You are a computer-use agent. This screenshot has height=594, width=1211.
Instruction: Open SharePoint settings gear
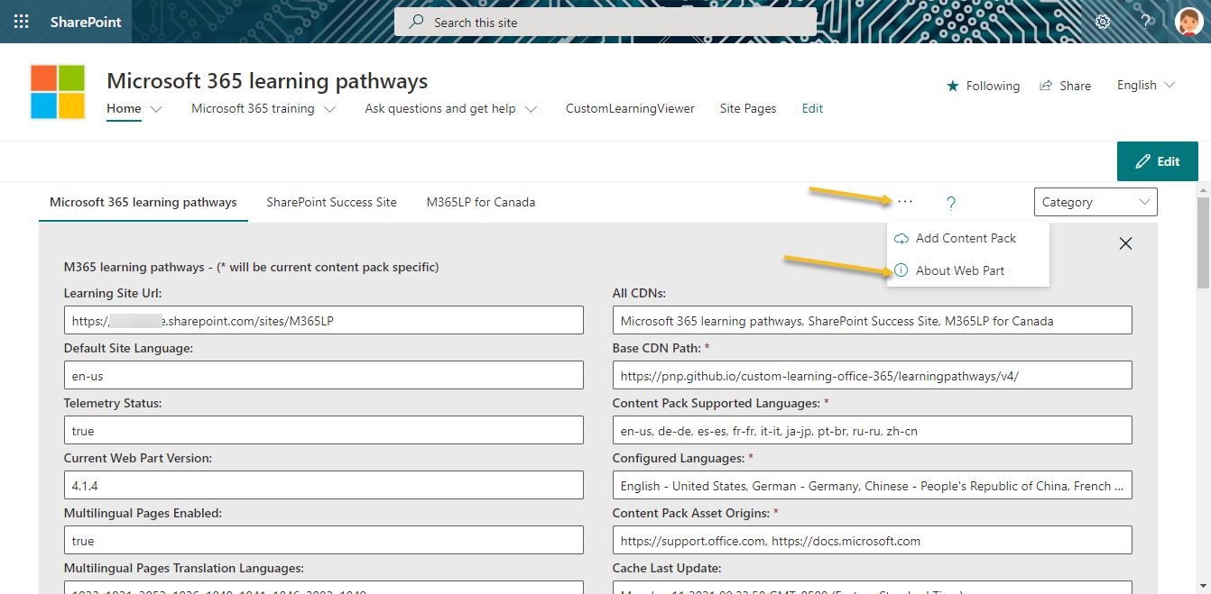coord(1102,21)
